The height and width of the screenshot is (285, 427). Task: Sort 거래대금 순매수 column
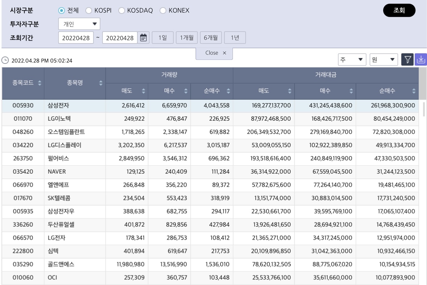click(x=414, y=91)
